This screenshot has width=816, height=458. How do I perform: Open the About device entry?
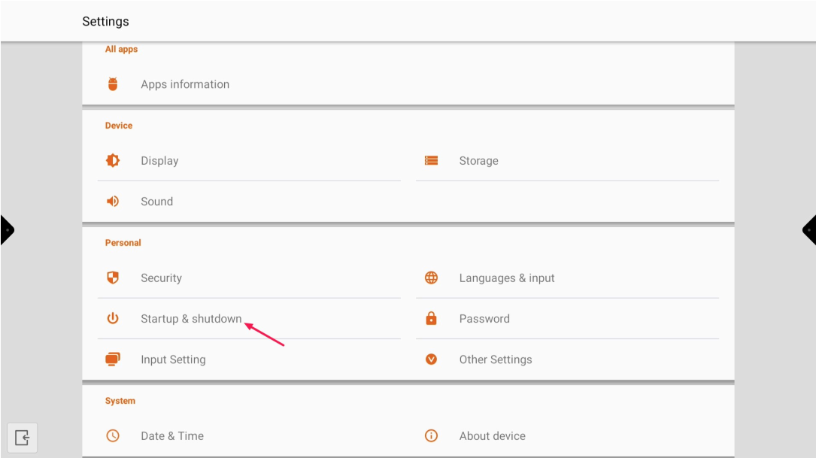(492, 436)
